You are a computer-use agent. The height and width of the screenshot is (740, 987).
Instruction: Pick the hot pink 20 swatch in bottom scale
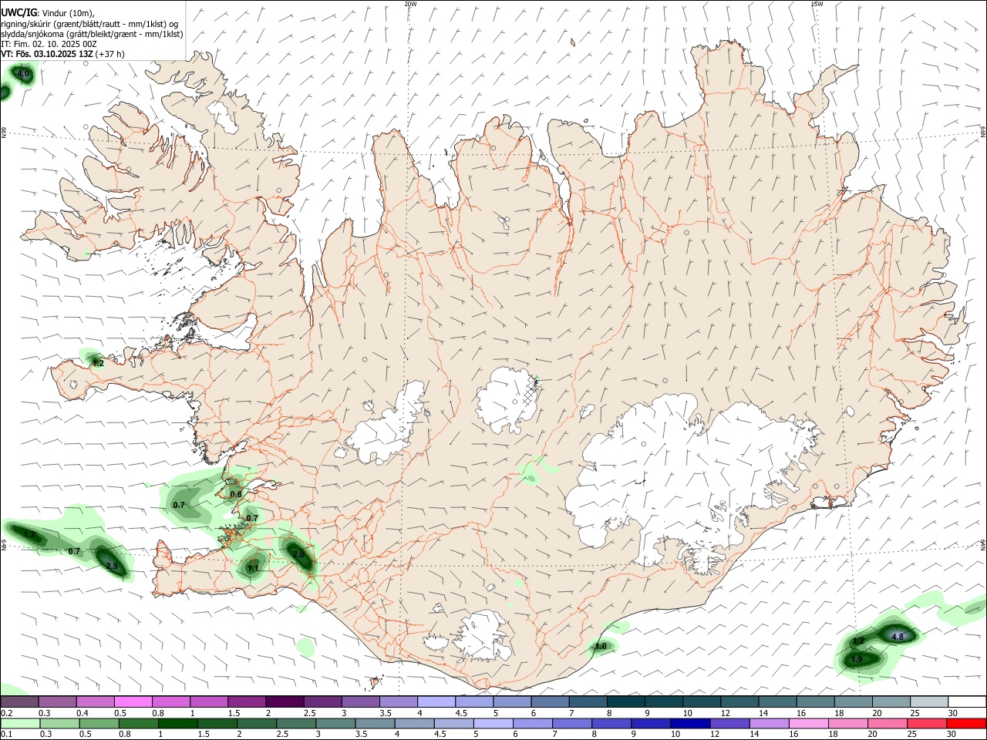[x=887, y=723]
